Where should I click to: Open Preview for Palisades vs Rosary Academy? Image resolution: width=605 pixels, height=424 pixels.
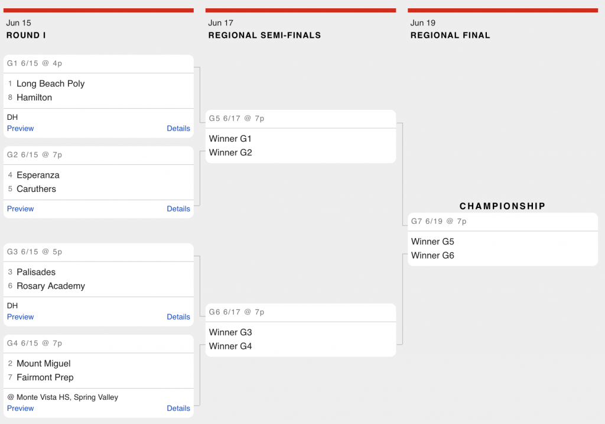21,317
